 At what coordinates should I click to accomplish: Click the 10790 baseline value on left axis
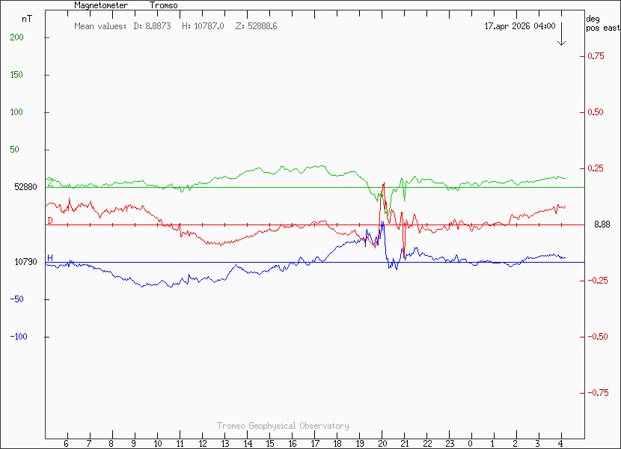pos(26,262)
